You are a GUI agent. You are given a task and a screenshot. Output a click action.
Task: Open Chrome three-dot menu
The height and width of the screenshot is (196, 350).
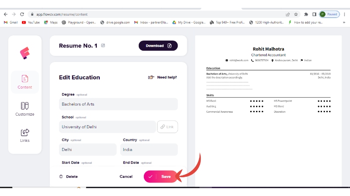coord(344,14)
